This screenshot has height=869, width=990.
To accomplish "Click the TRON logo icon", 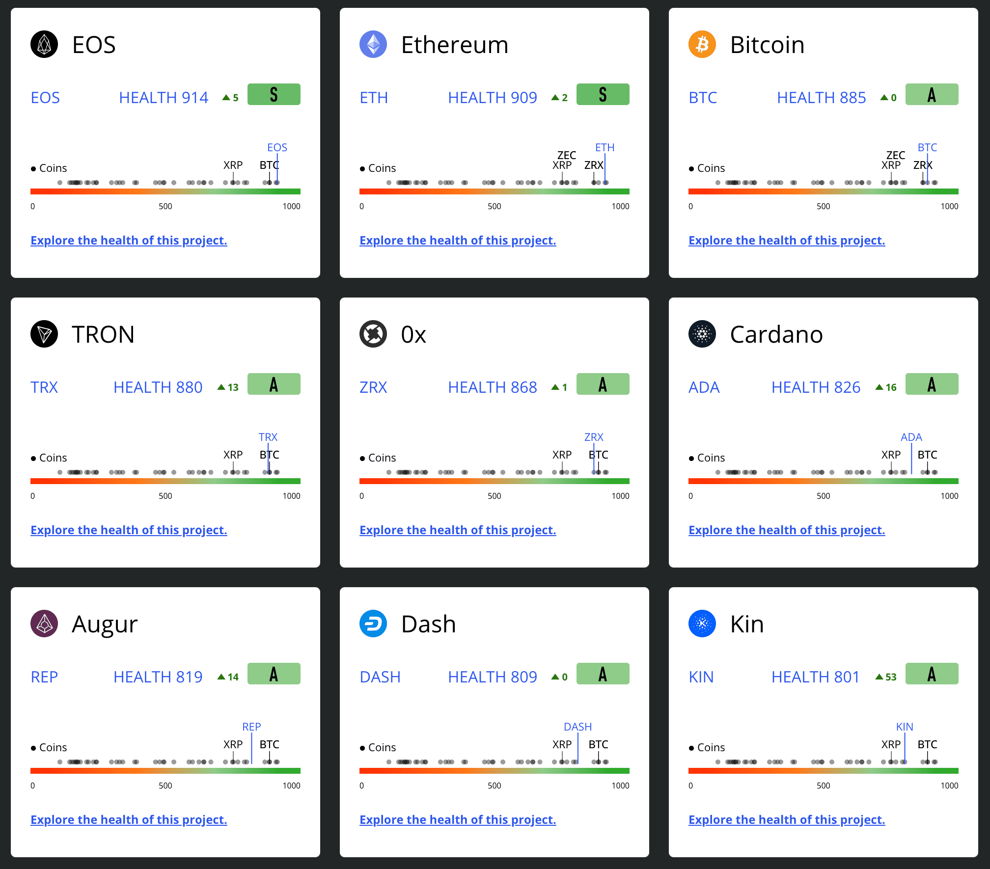I will (x=44, y=334).
